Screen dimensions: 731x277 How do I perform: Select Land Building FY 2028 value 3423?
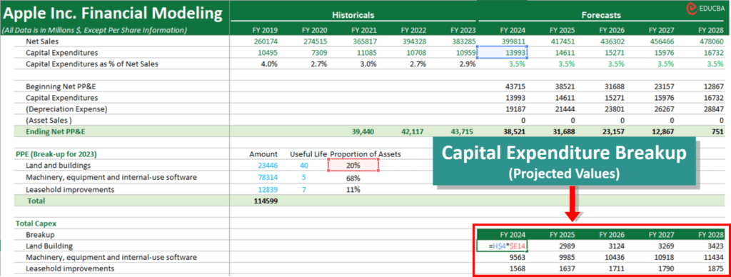point(715,246)
